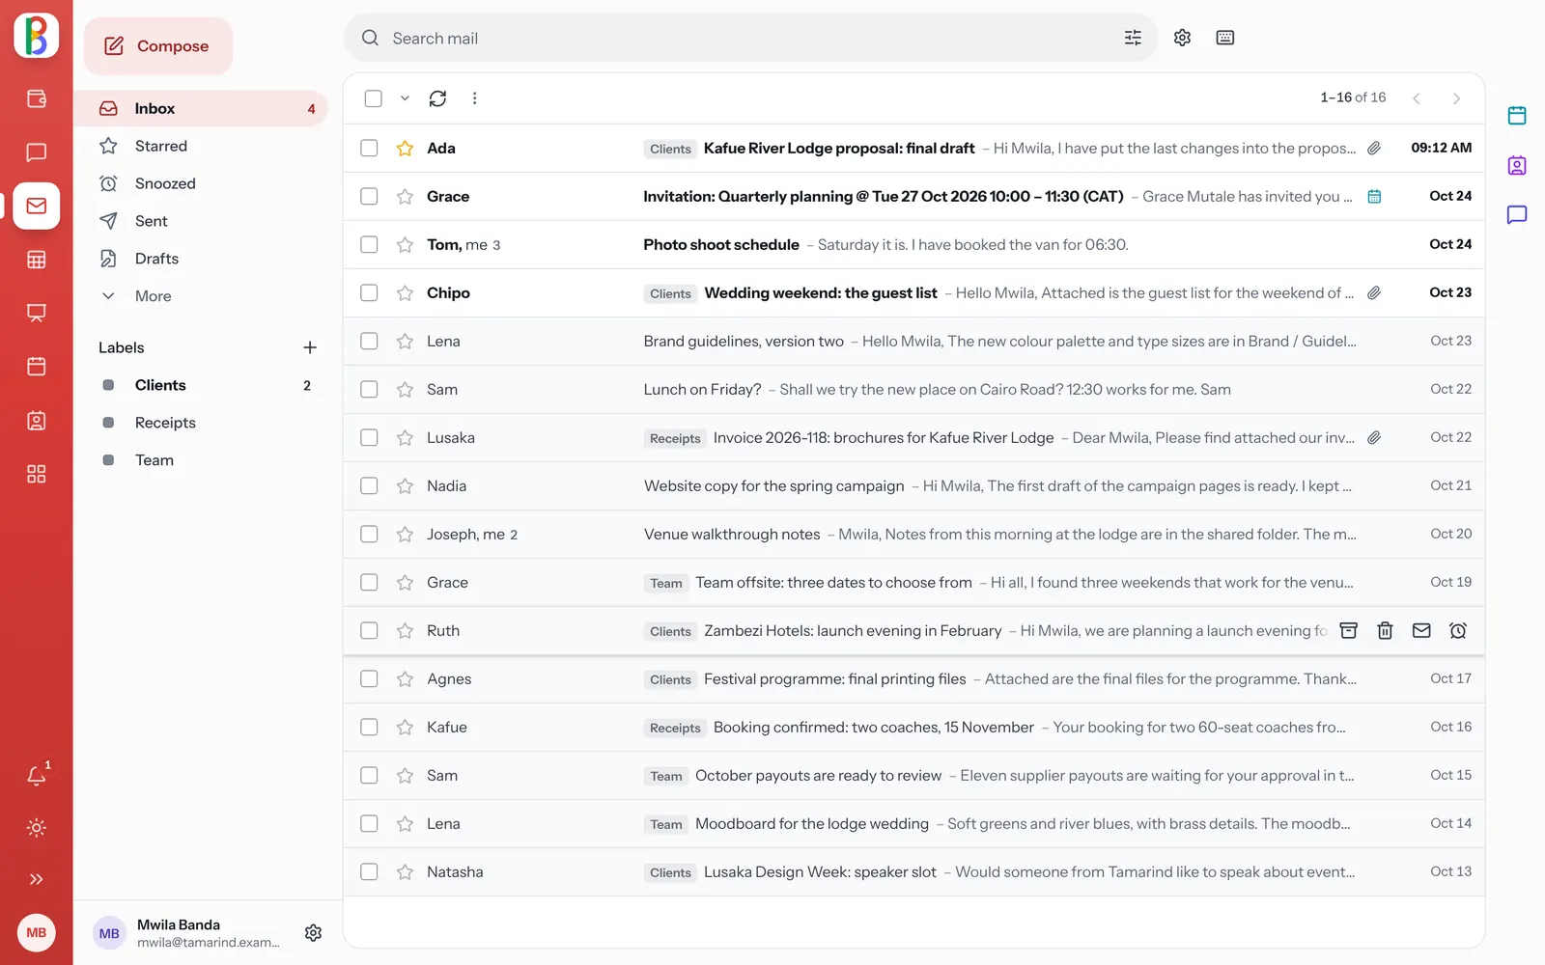1545x965 pixels.
Task: Go to previous page of mail
Action: point(1416,98)
